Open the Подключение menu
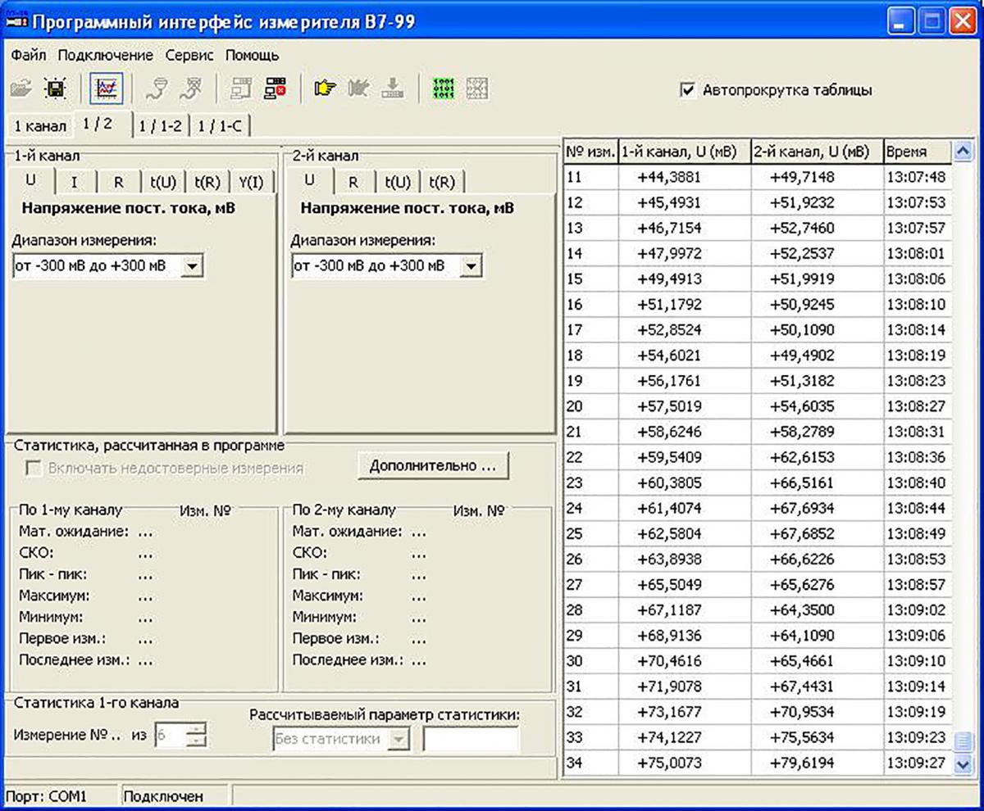 [x=105, y=56]
